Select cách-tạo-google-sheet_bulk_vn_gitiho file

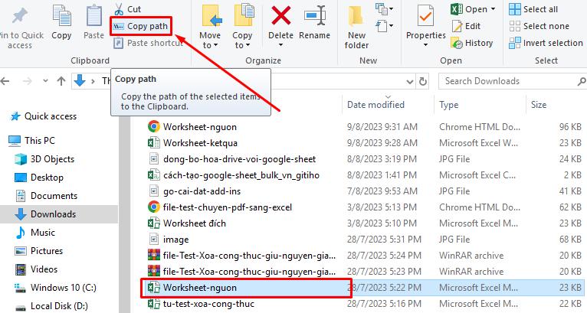(x=364, y=175)
